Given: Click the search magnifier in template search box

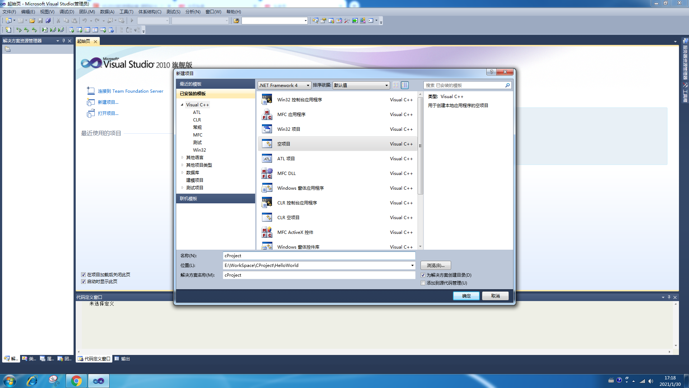Looking at the screenshot, I should (x=507, y=86).
